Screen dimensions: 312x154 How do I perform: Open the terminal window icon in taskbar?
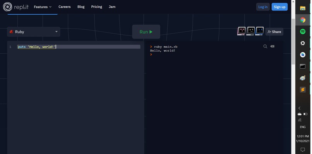tap(303, 66)
